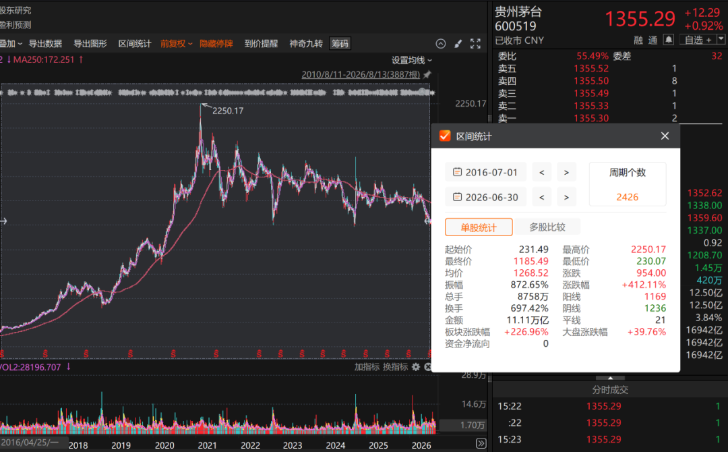Open the 前复权 dropdown
Screen dimensions: 728x452
(177, 44)
